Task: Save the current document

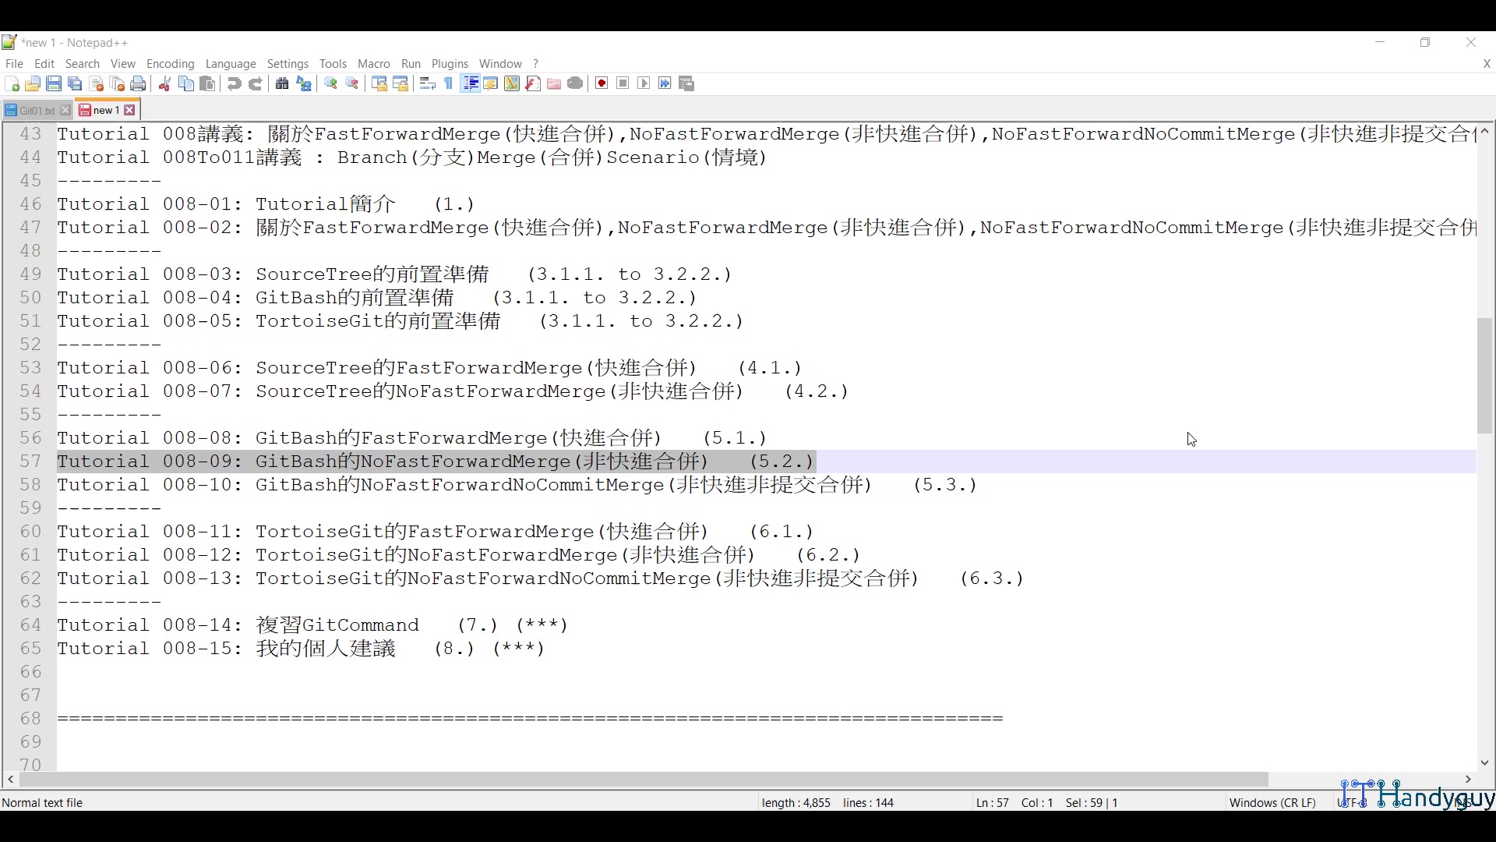Action: [x=55, y=83]
